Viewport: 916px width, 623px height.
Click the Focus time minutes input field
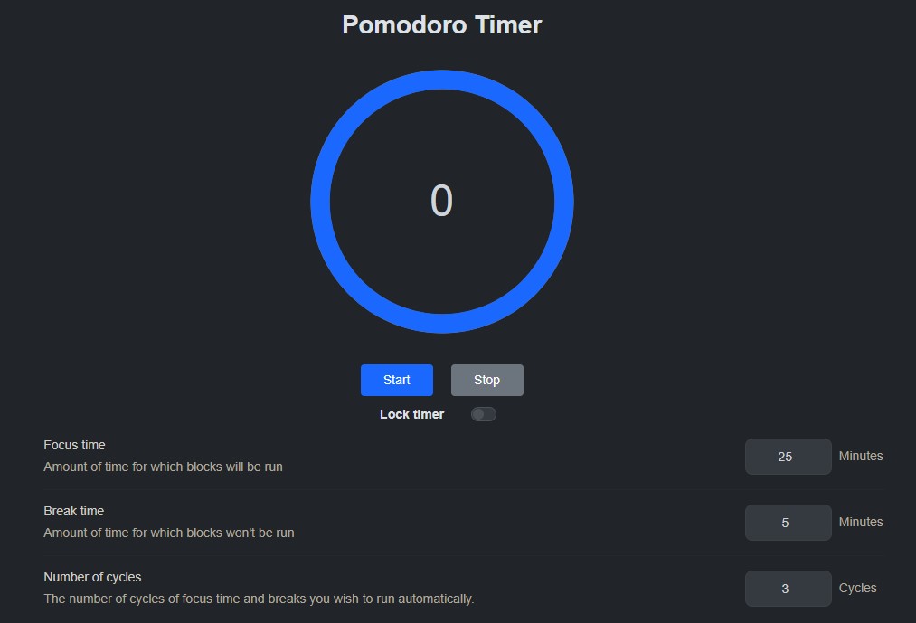click(x=788, y=457)
